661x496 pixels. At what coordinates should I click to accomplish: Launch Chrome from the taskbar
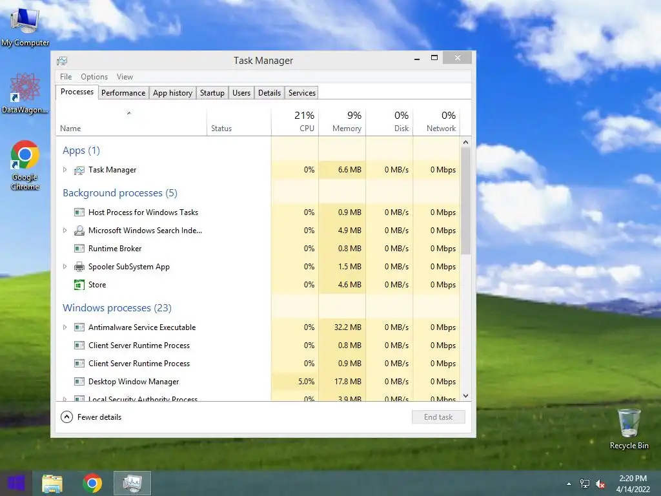tap(92, 483)
